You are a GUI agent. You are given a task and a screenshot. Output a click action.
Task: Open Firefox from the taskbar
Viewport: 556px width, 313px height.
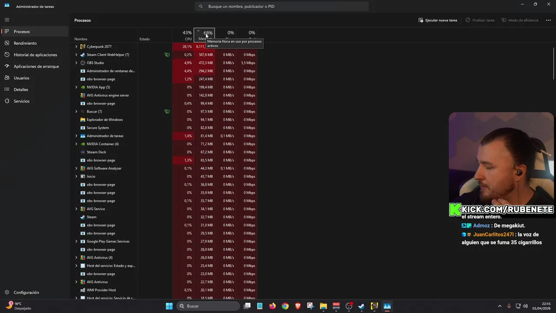click(x=272, y=306)
